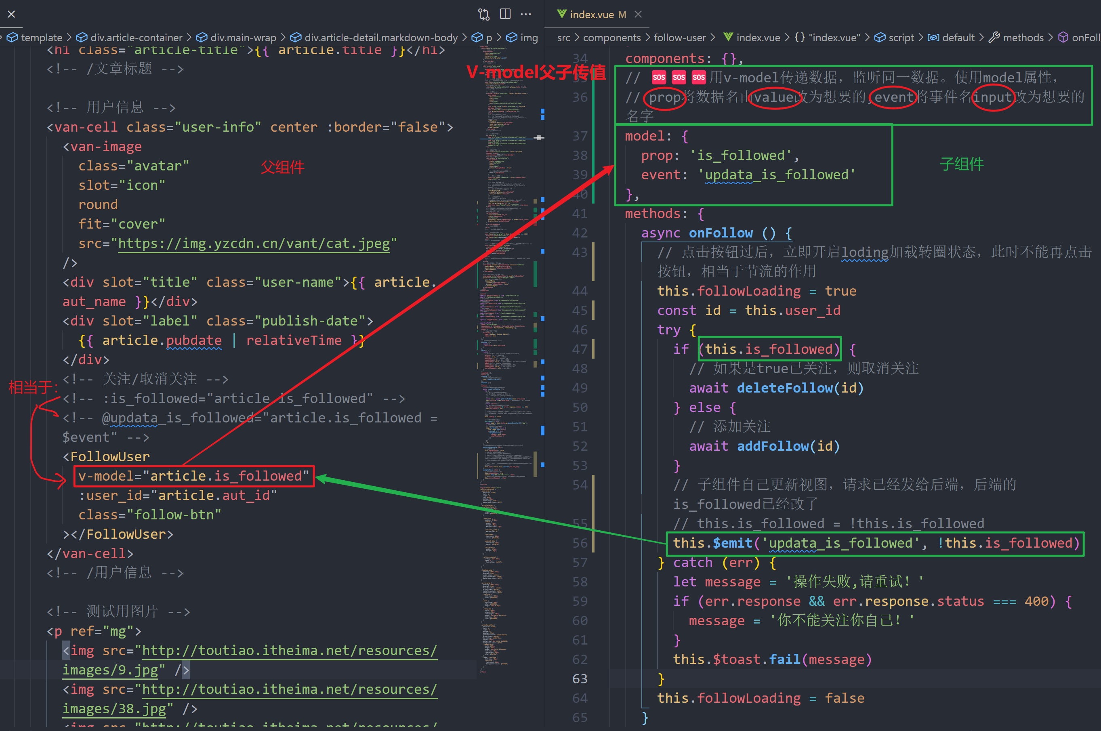This screenshot has height=731, width=1101.
Task: Select the template breadcrumb in left editor
Action: (x=42, y=37)
